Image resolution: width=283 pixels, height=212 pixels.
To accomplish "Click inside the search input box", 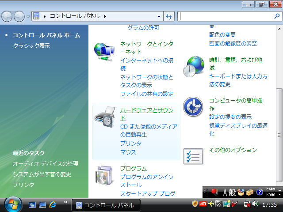I will pyautogui.click(x=226, y=16).
